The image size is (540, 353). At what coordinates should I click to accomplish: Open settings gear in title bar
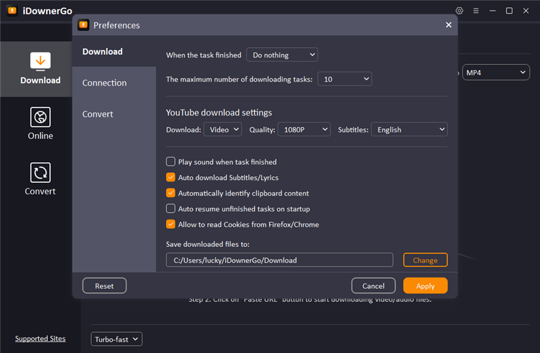click(460, 11)
